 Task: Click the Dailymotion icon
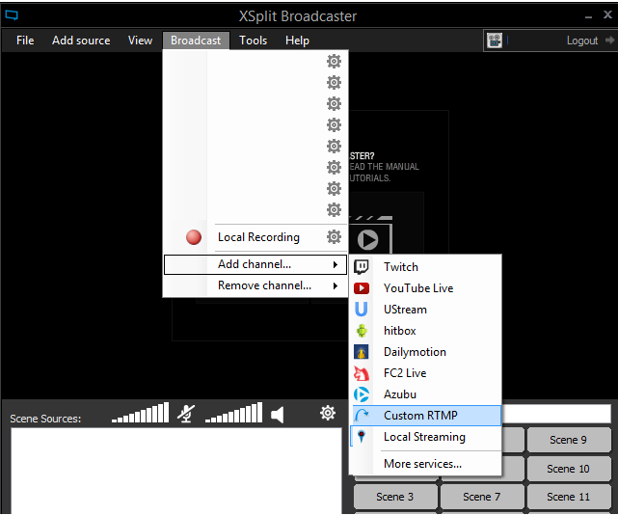pyautogui.click(x=362, y=352)
